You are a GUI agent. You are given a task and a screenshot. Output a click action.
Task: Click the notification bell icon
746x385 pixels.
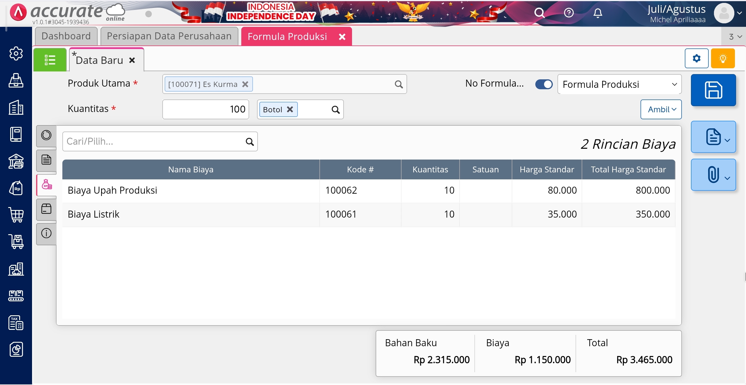598,13
